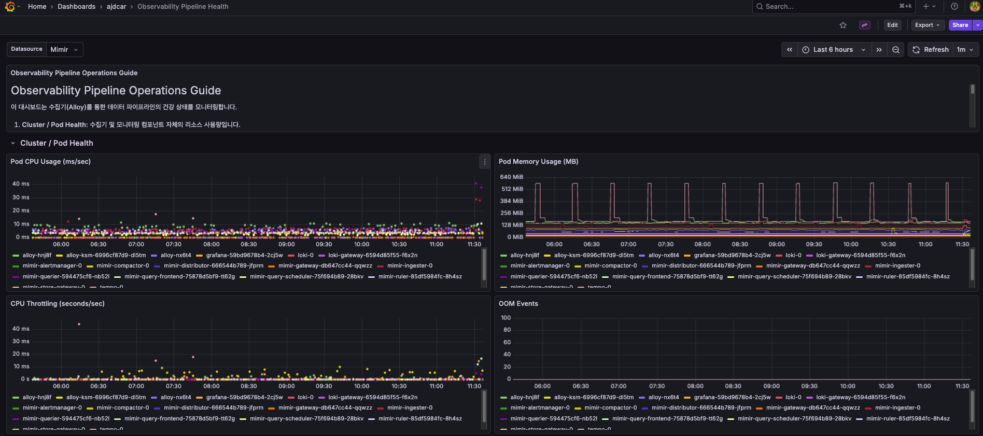Toggle alloy-nx6t4 in Pod Memory Usage legend
This screenshot has width=983, height=436.
click(664, 255)
